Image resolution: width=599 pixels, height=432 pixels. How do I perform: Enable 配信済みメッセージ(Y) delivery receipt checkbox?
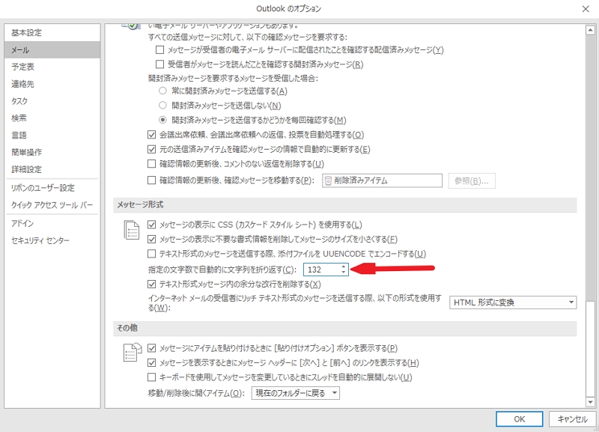159,50
